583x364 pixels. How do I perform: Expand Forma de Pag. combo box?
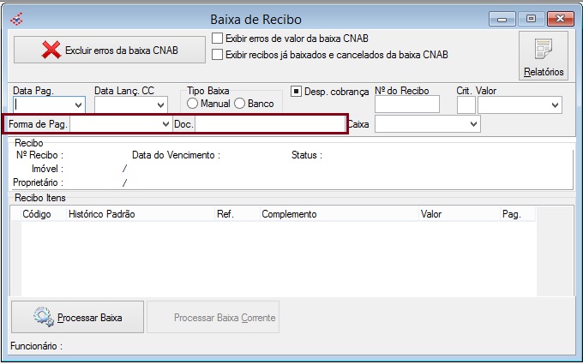[165, 124]
